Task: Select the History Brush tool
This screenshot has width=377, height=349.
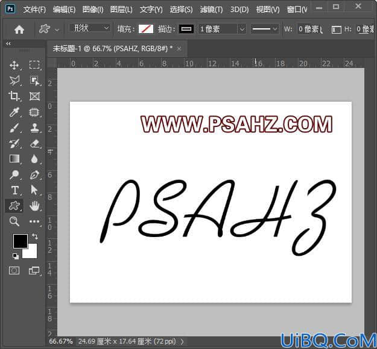Action: [x=14, y=144]
